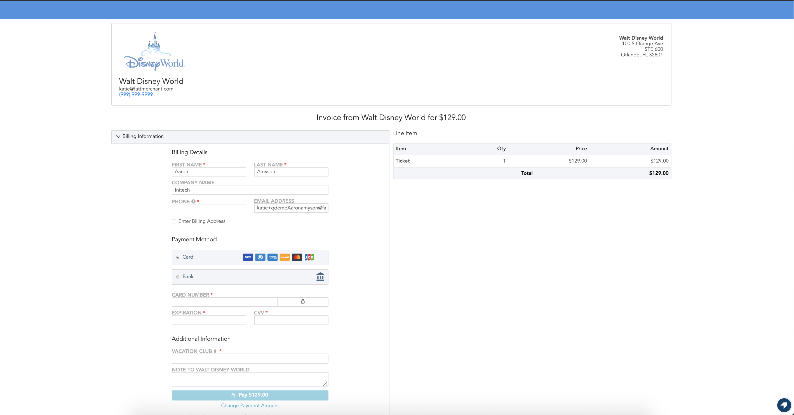This screenshot has width=794, height=415.
Task: Click the First Name input field
Action: pos(209,172)
